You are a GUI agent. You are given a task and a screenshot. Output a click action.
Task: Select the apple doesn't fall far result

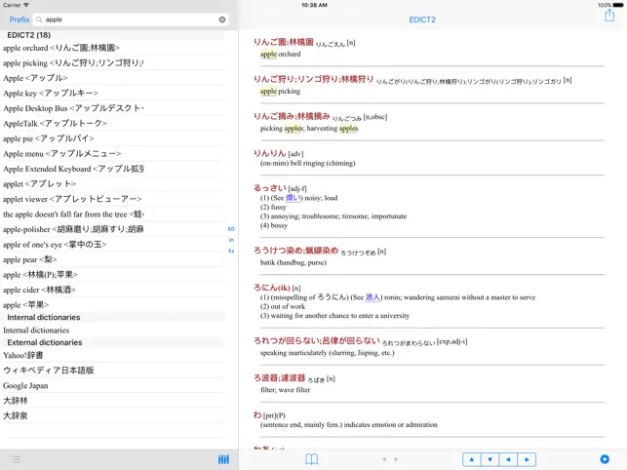tap(113, 215)
